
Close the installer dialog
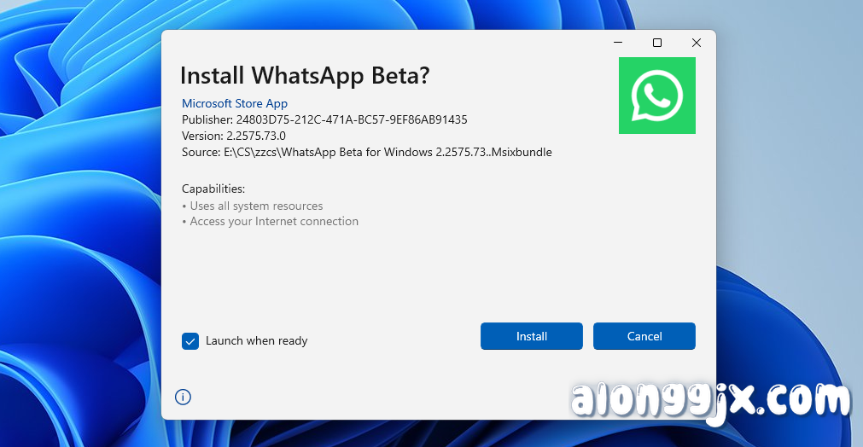click(697, 43)
